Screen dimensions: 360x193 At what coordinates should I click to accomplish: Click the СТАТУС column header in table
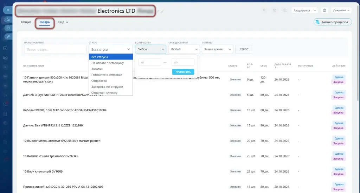click(233, 66)
